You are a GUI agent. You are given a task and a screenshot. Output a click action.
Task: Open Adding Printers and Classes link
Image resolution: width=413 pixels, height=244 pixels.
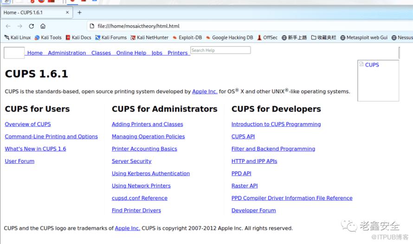pyautogui.click(x=147, y=124)
